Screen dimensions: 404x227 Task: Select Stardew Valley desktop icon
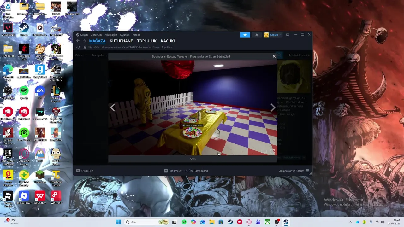(x=40, y=52)
